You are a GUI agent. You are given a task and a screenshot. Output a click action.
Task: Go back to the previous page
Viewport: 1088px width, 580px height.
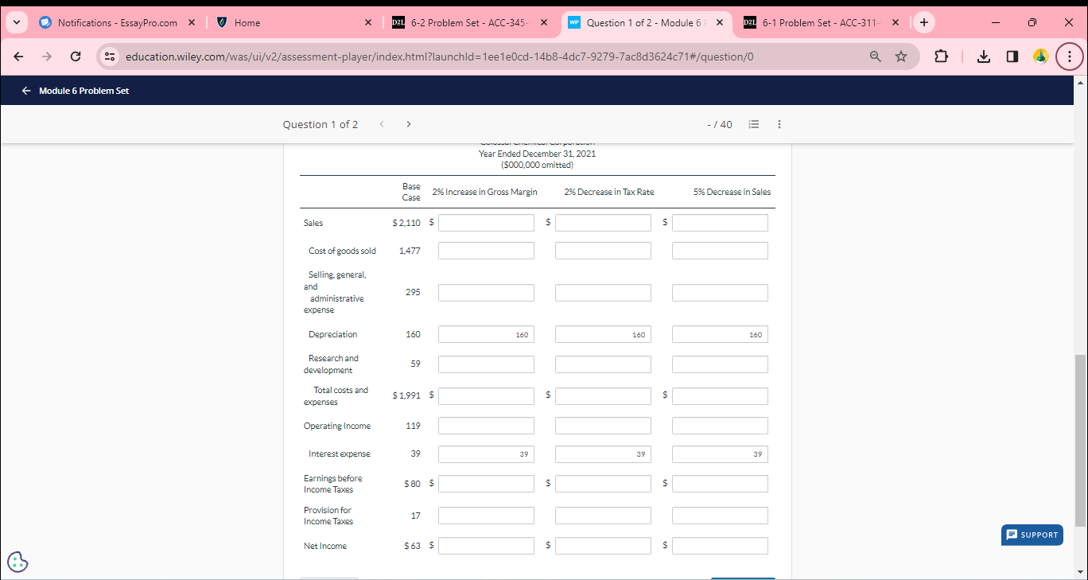18,56
